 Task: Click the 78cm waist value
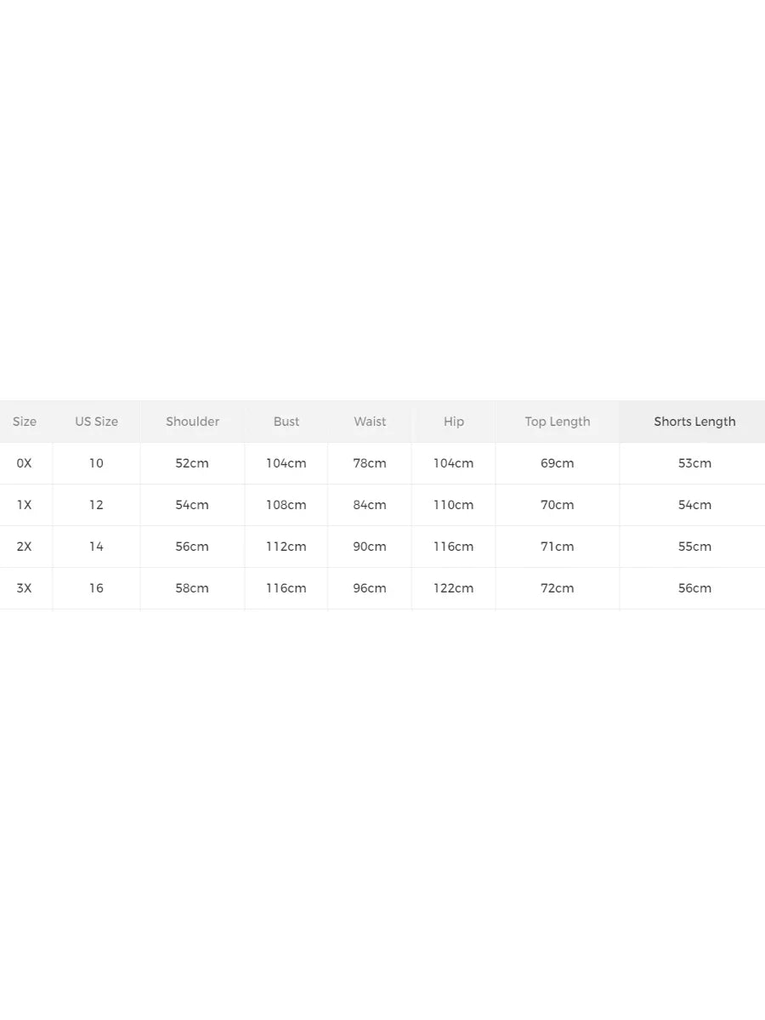coord(370,463)
